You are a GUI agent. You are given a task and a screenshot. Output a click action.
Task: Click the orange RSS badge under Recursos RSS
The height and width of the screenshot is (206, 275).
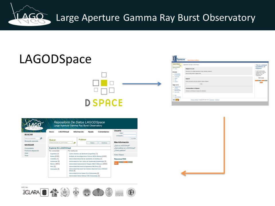116,164
